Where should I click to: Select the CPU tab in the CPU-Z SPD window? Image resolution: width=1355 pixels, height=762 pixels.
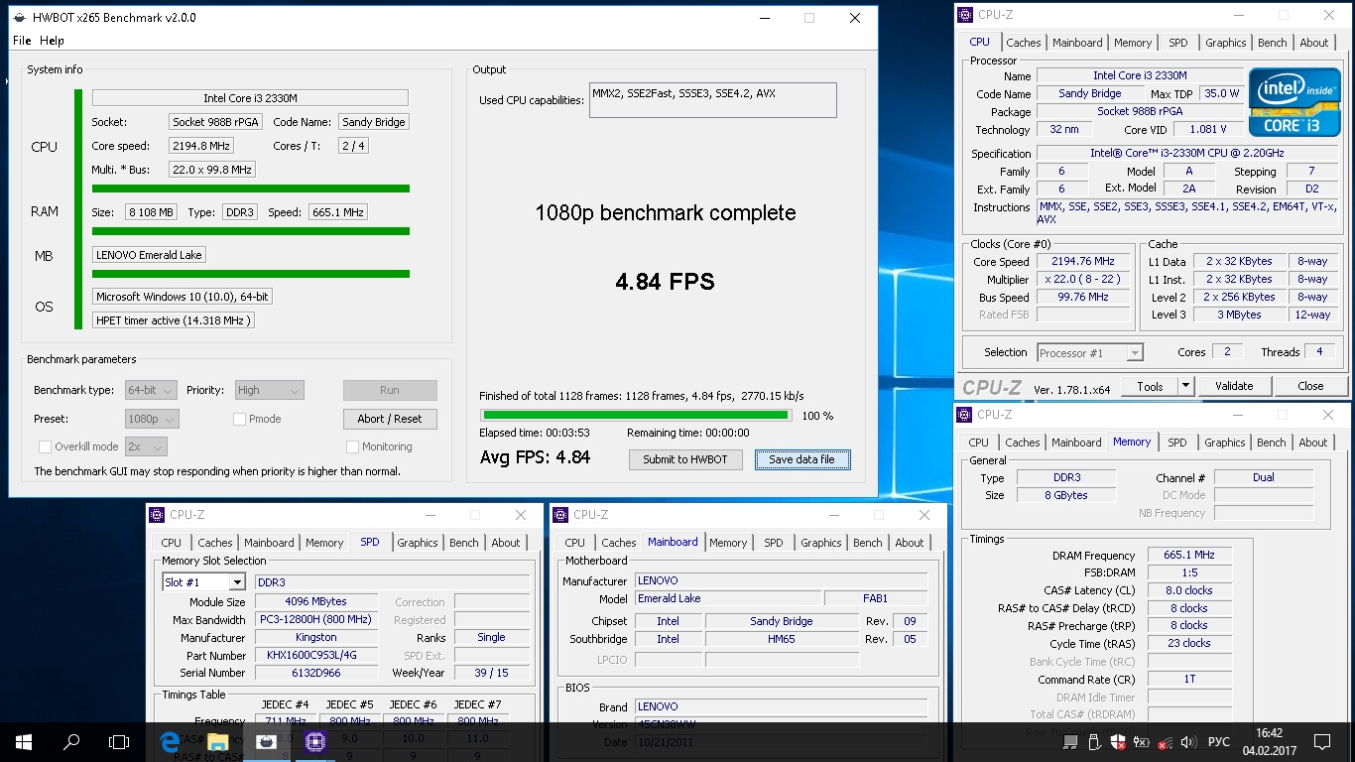point(172,543)
